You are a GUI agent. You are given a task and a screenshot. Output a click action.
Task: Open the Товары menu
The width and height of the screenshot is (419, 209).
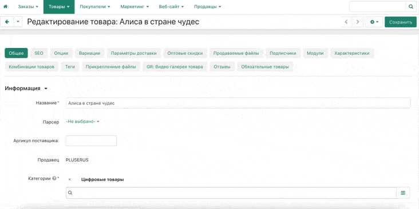point(59,7)
